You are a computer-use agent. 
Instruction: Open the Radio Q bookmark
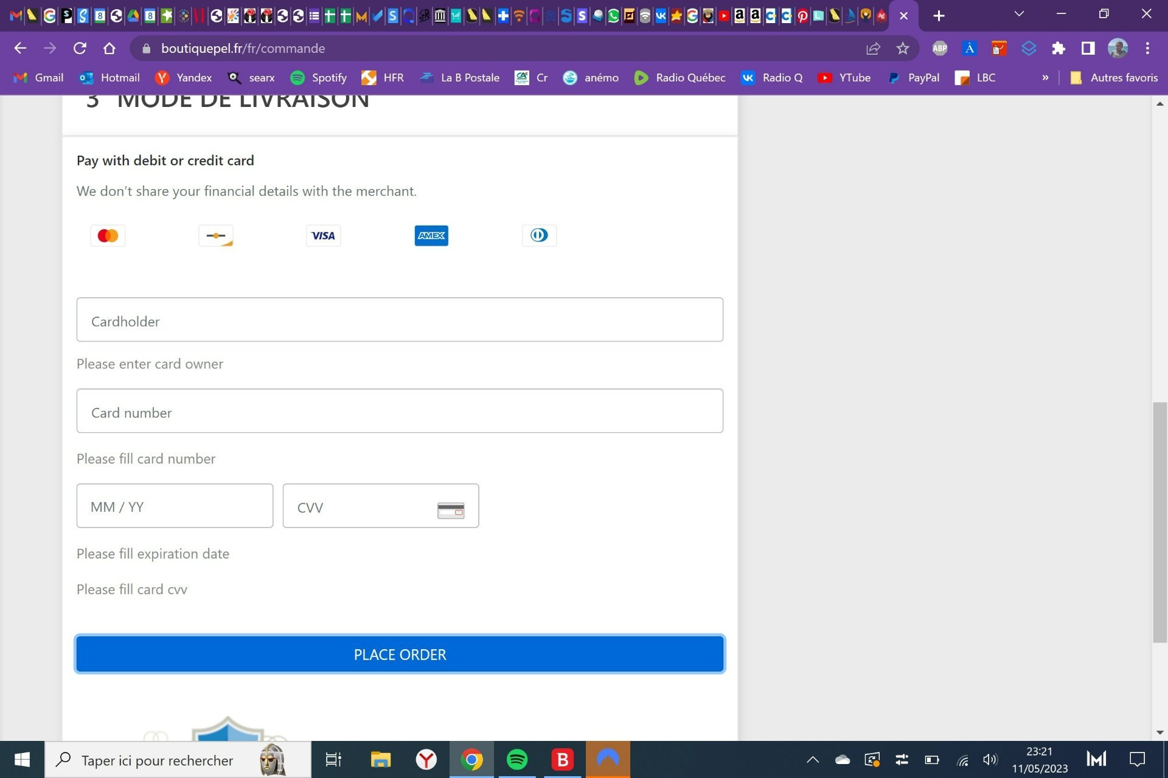[771, 78]
